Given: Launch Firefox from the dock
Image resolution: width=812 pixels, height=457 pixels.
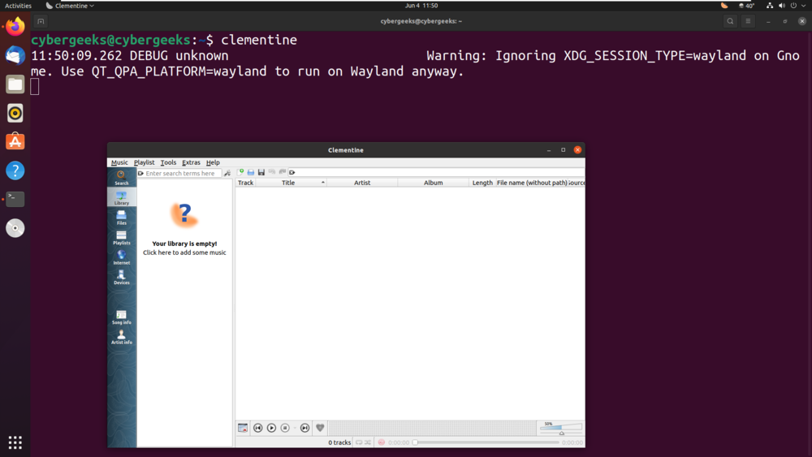Looking at the screenshot, I should 15,27.
